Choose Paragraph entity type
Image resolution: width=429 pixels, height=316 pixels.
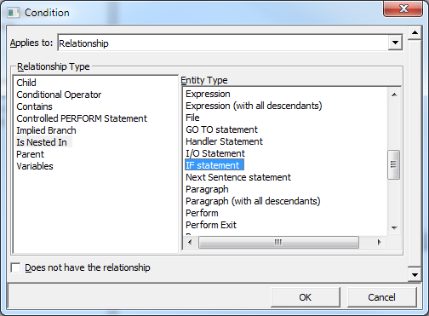[207, 189]
